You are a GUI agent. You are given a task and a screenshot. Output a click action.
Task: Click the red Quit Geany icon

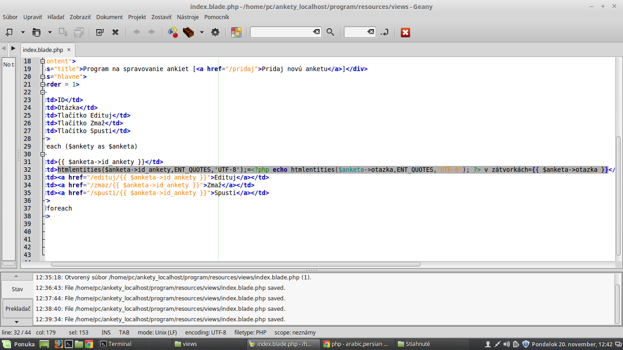405,32
